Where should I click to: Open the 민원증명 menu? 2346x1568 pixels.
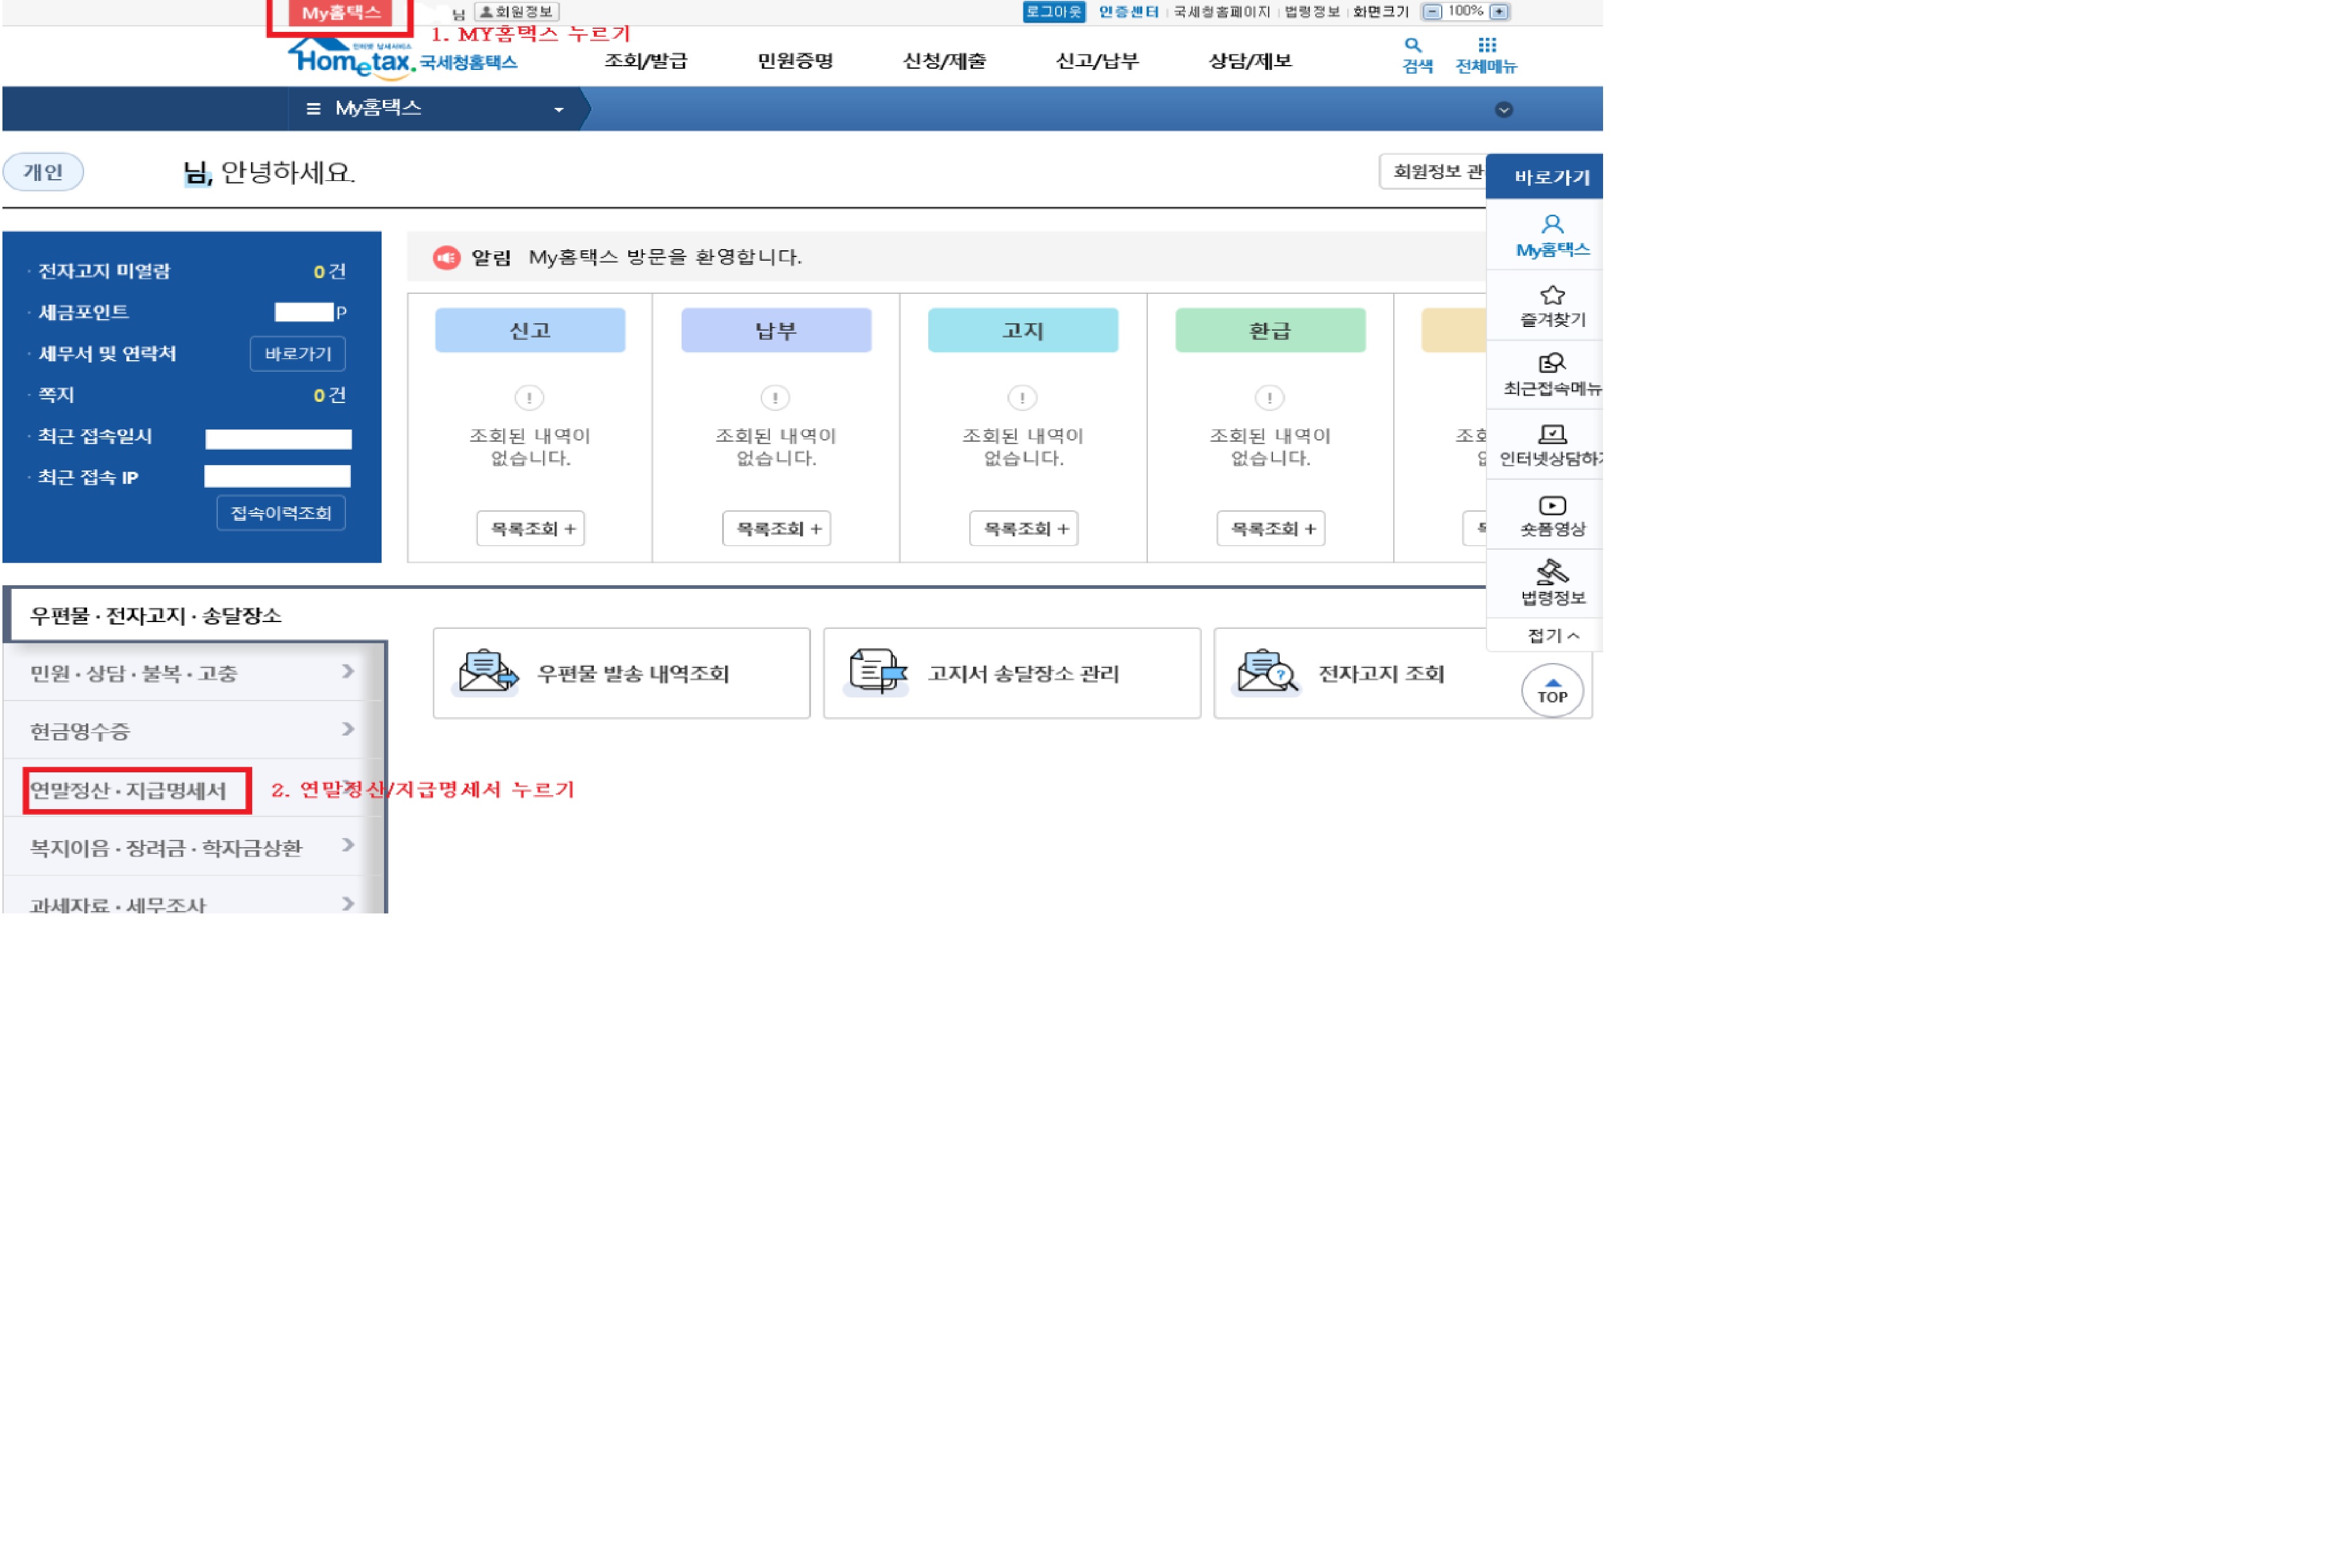795,61
